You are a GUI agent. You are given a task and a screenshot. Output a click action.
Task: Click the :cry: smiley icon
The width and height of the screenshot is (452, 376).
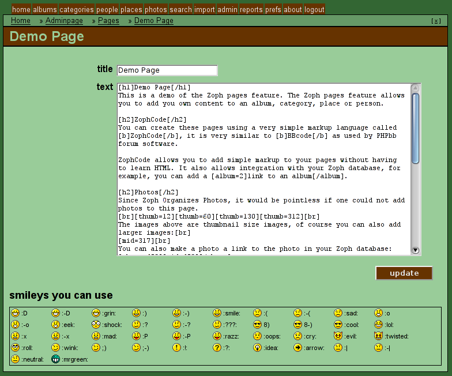[297, 336]
